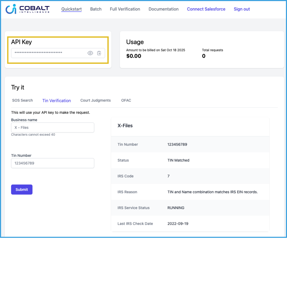Viewport: 287px width, 287px height.
Task: Click the $0.00 billed amount
Action: click(x=134, y=56)
